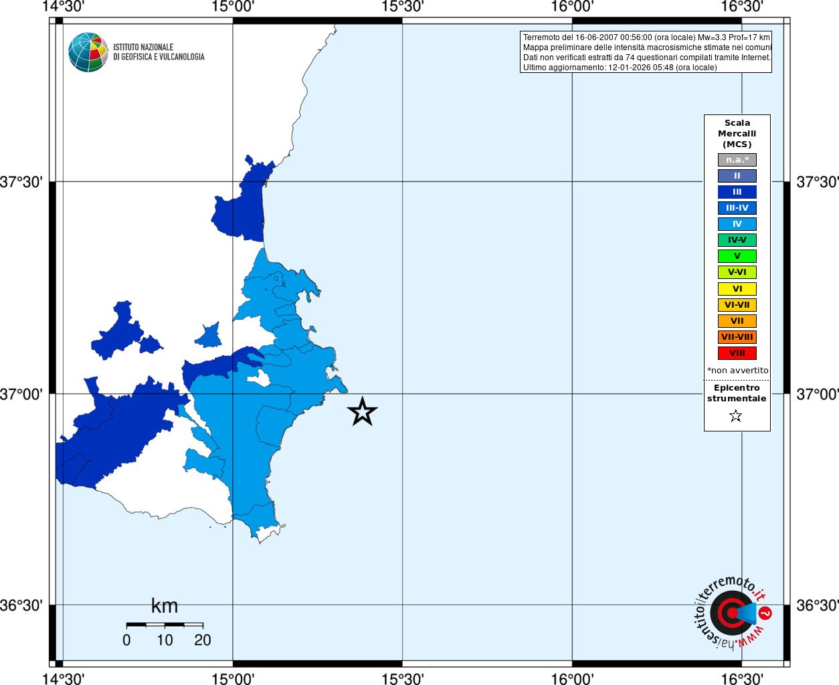This screenshot has height=685, width=839.
Task: Select the II intensity legend swatch
Action: click(x=737, y=176)
